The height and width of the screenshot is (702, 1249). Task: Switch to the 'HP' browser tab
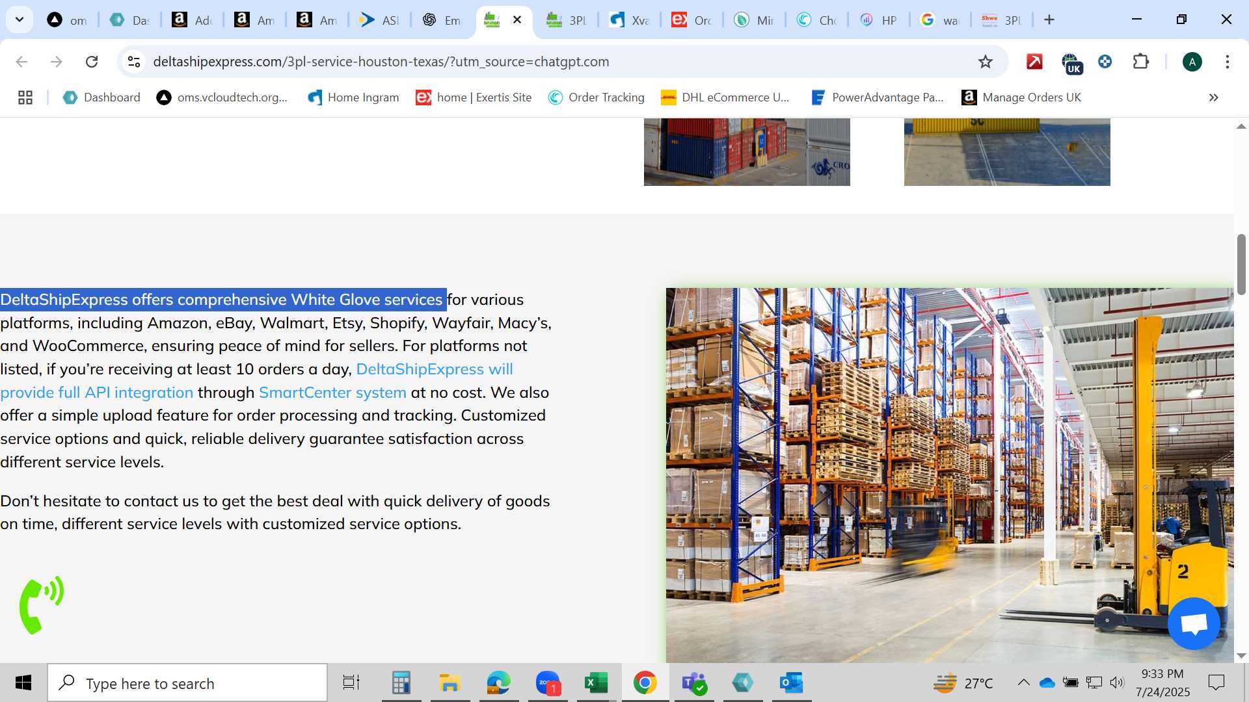tap(880, 20)
